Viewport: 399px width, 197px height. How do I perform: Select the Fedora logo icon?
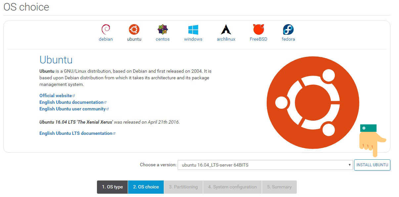(x=288, y=30)
